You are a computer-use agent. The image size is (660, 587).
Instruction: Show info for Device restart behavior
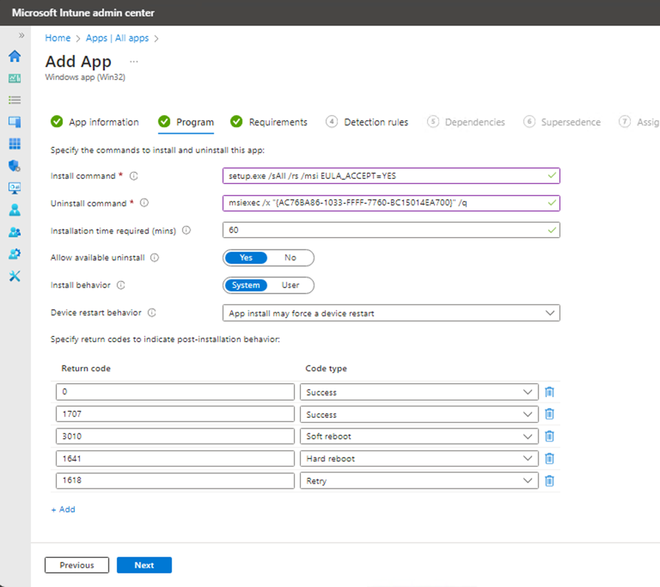click(x=152, y=313)
